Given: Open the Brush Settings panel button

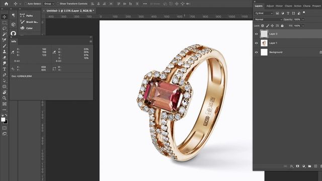Looking at the screenshot, I should coord(29,22).
